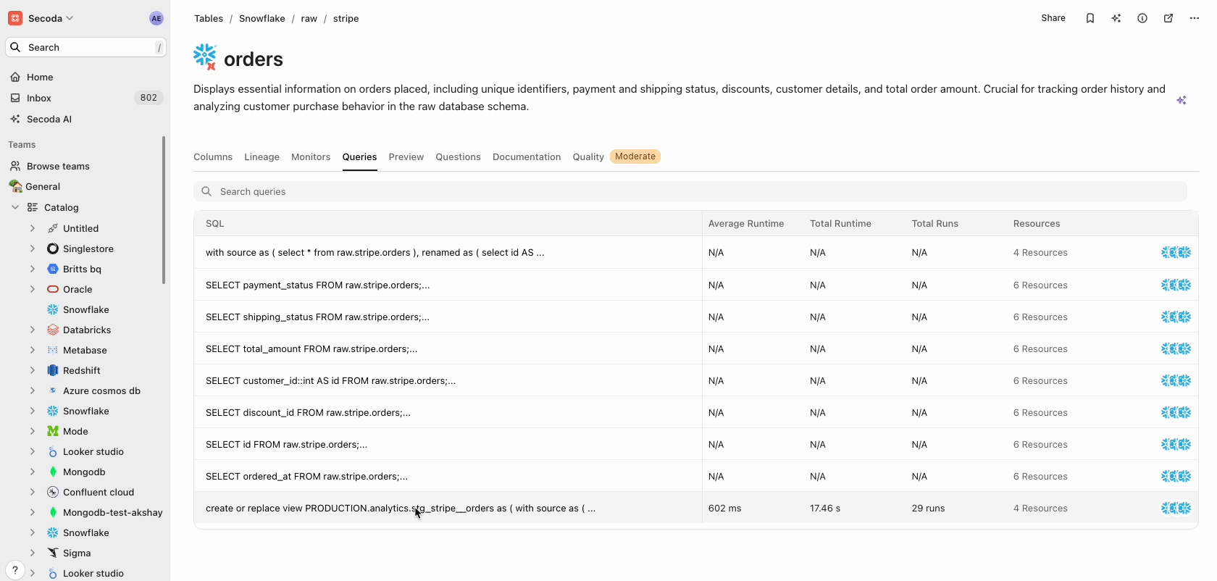Expand the Singlestore tree item
The height and width of the screenshot is (581, 1217).
(x=33, y=248)
